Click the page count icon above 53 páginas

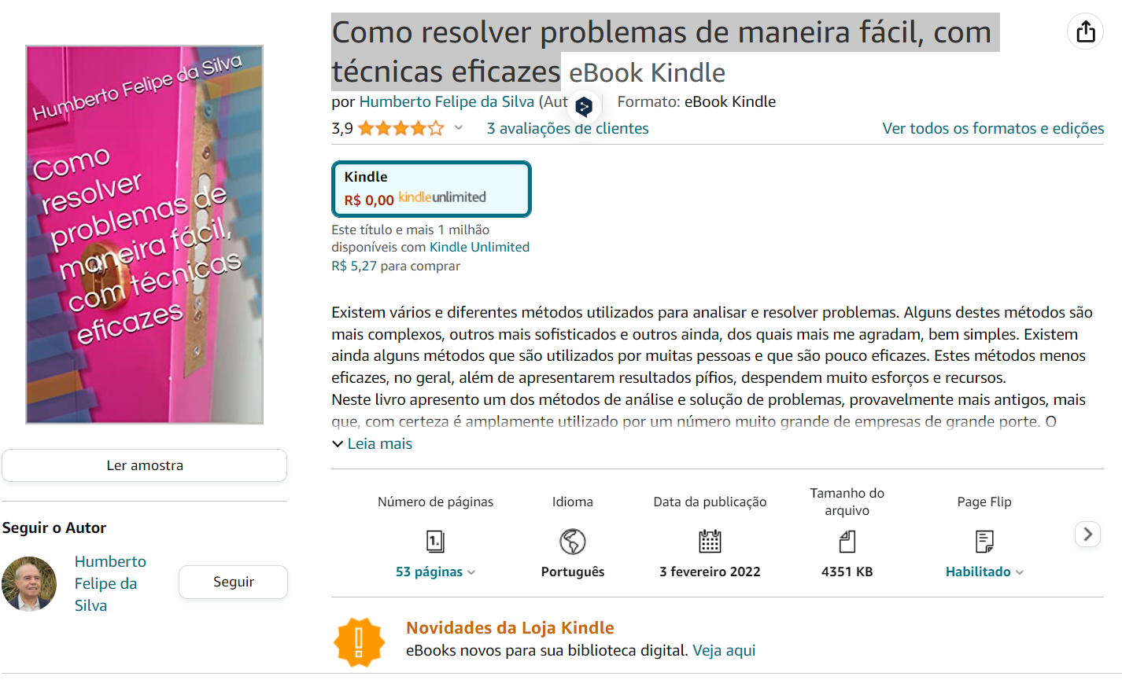point(435,541)
